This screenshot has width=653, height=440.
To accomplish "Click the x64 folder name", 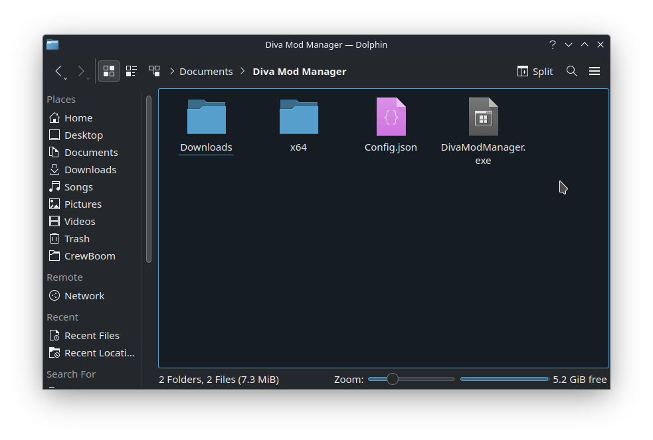I will pos(298,147).
